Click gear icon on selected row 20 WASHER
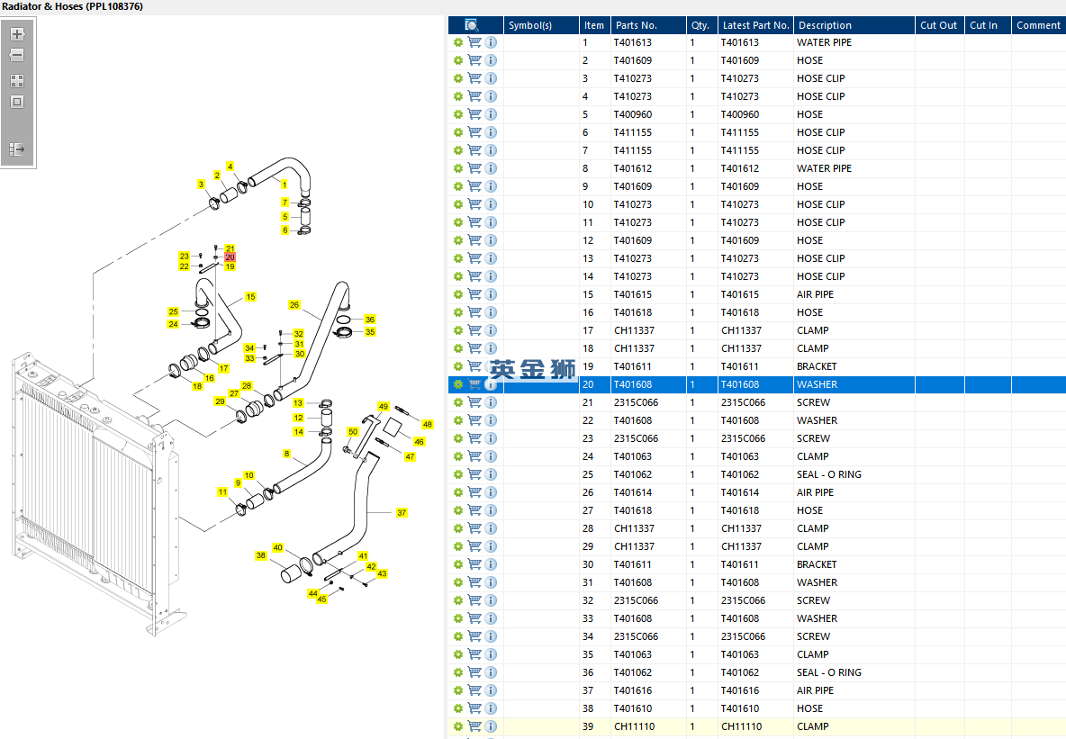Screen dimensions: 1066x739 click(458, 384)
